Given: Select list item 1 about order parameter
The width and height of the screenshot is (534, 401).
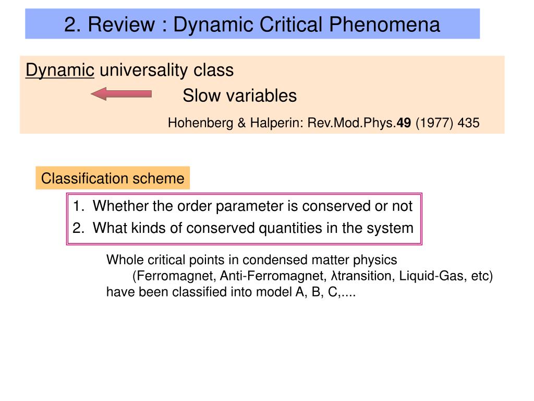Looking at the screenshot, I should coord(242,206).
